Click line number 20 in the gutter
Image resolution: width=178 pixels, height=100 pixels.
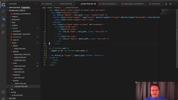point(44,56)
